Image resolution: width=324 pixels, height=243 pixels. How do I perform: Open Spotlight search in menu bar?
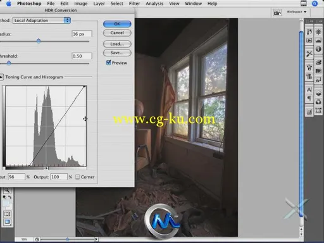[315, 3]
